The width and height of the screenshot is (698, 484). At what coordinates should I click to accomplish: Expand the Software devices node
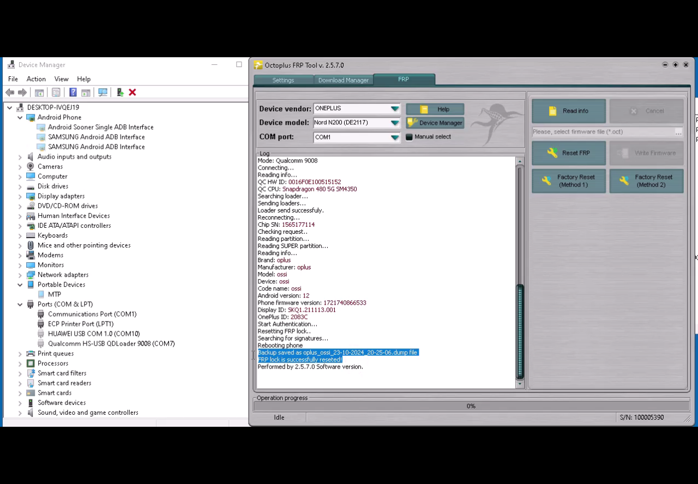[20, 403]
